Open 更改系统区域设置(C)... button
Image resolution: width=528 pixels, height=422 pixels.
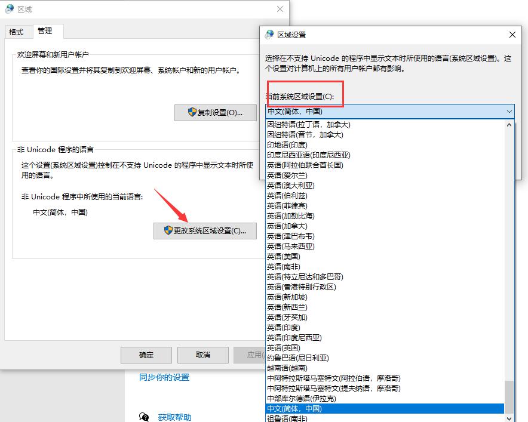(204, 231)
